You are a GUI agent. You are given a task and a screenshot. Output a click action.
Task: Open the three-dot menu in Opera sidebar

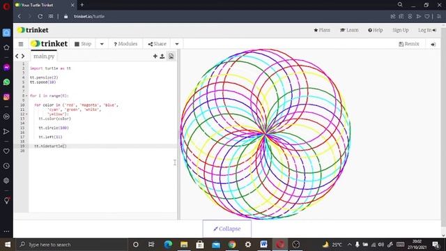(x=6, y=231)
